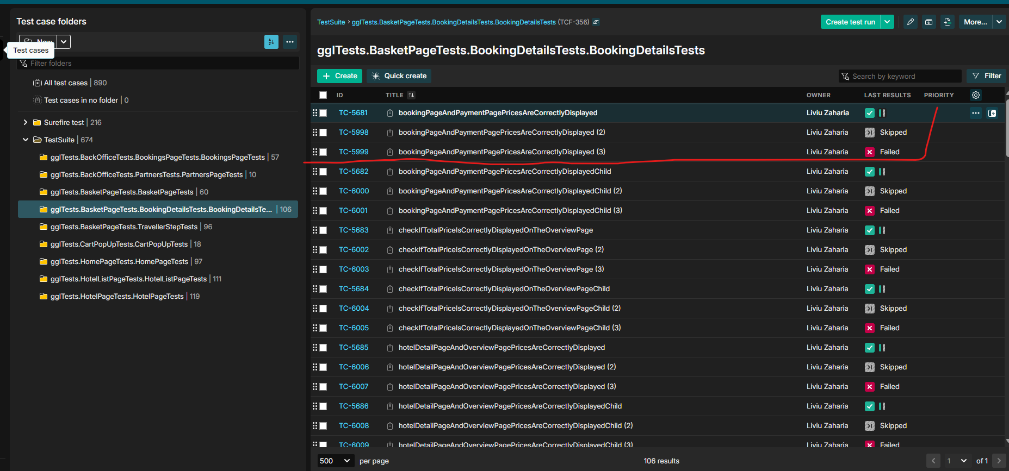Click the TestSuite breadcrumb link
This screenshot has width=1009, height=471.
pos(331,22)
